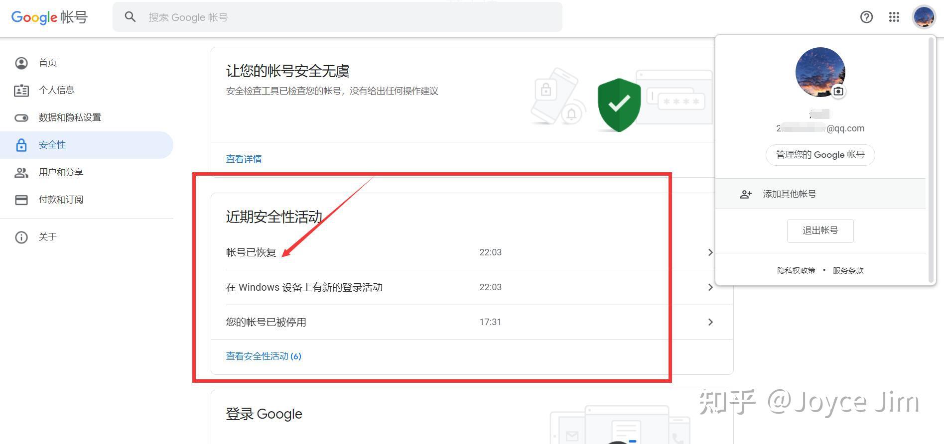Click the green security shield icon

point(619,105)
